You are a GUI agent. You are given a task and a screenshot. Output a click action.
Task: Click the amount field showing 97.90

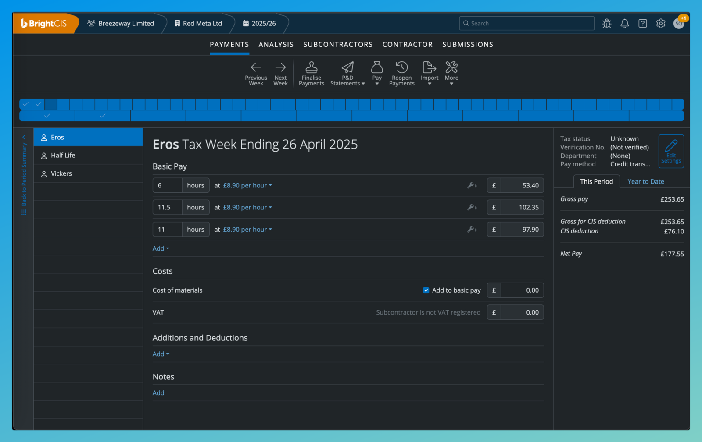coord(522,230)
